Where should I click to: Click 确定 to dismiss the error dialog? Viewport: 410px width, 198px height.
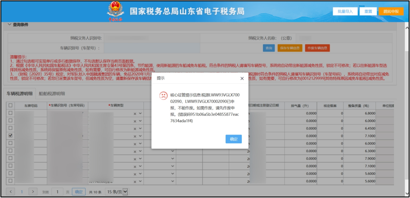click(233, 139)
